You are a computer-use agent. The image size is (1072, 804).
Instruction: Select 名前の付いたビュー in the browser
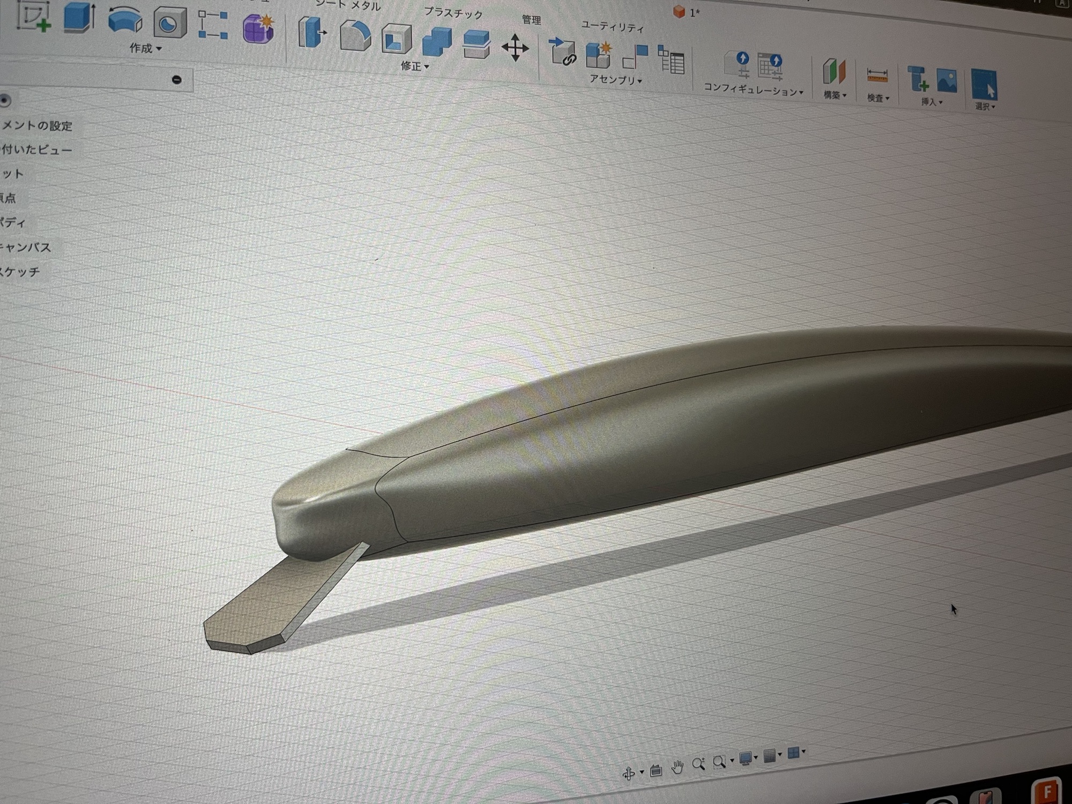(x=36, y=150)
